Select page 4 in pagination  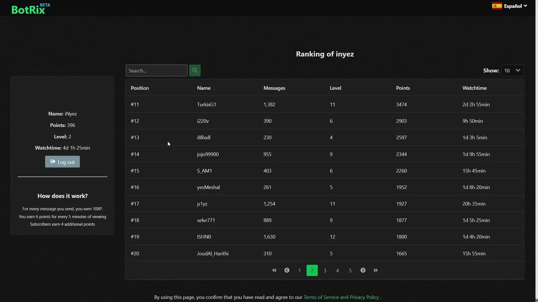click(x=338, y=271)
